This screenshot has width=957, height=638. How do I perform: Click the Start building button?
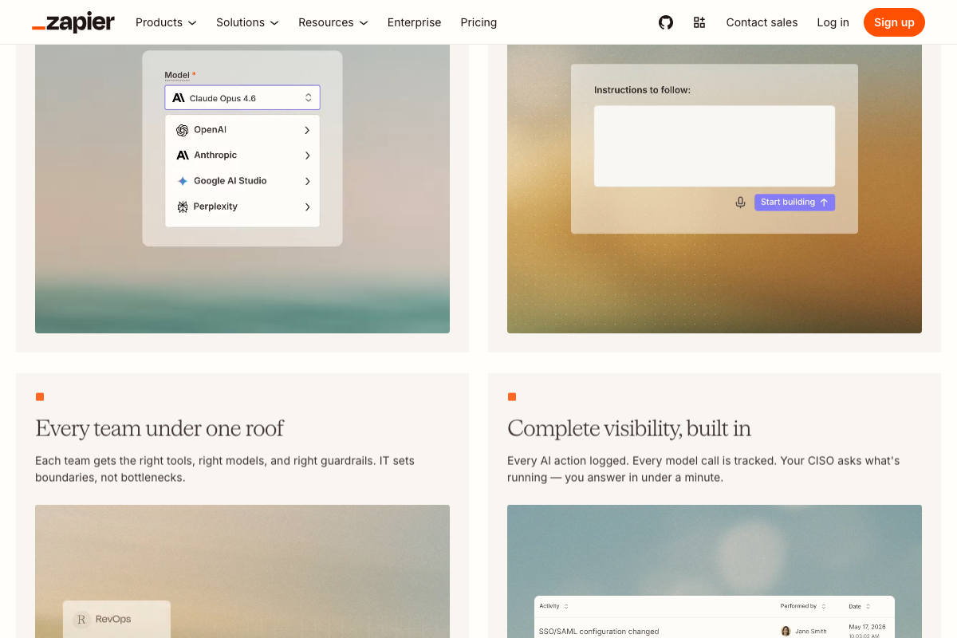(794, 203)
